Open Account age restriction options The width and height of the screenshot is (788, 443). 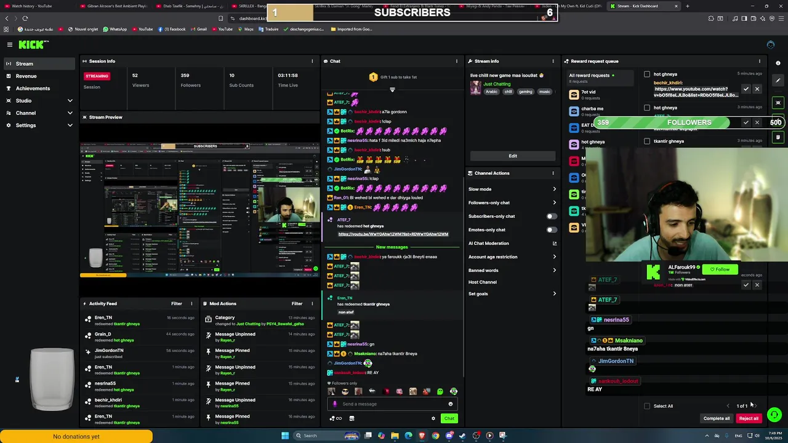tap(512, 257)
